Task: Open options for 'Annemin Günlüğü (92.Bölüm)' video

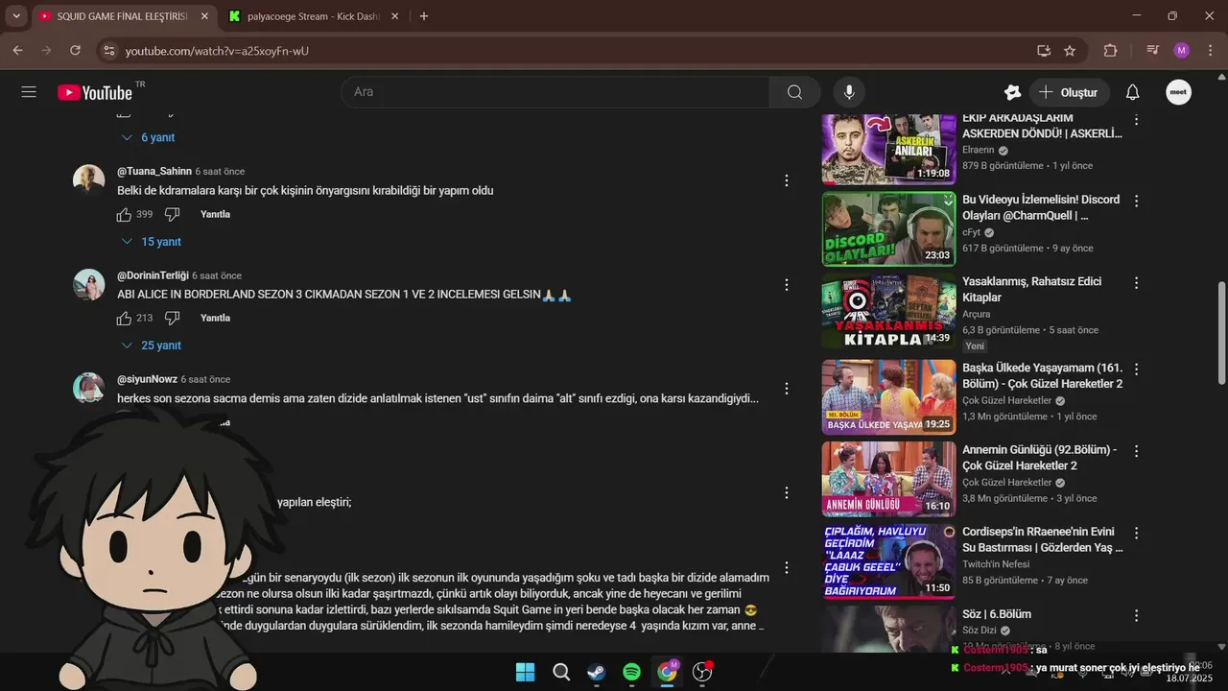Action: [x=1137, y=451]
